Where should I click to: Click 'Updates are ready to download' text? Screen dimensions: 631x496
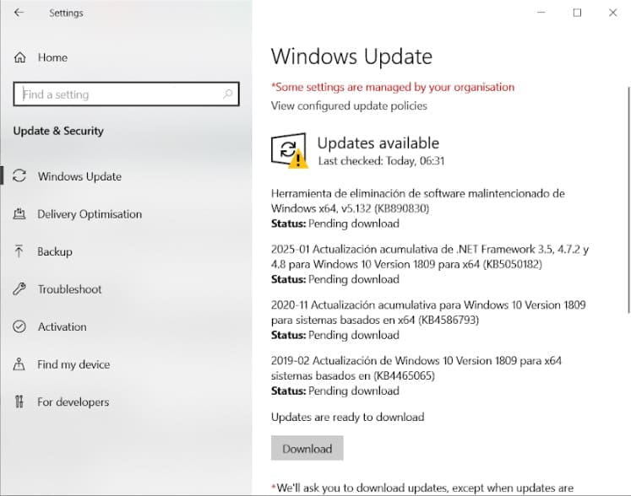pos(347,418)
